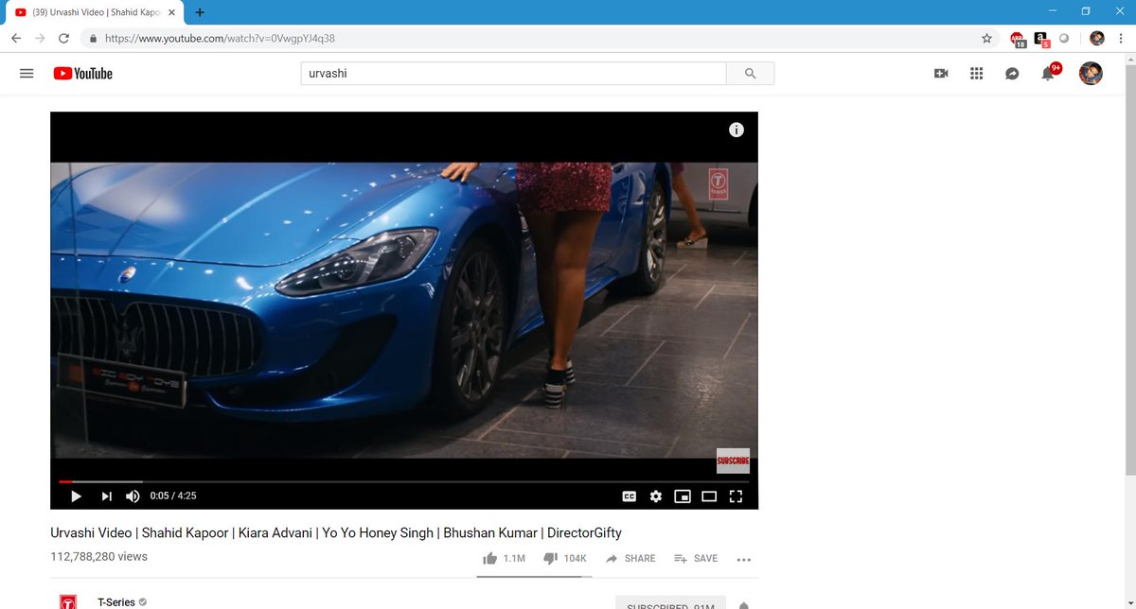Open the YouTube account avatar menu
Image resolution: width=1136 pixels, height=609 pixels.
[x=1091, y=73]
